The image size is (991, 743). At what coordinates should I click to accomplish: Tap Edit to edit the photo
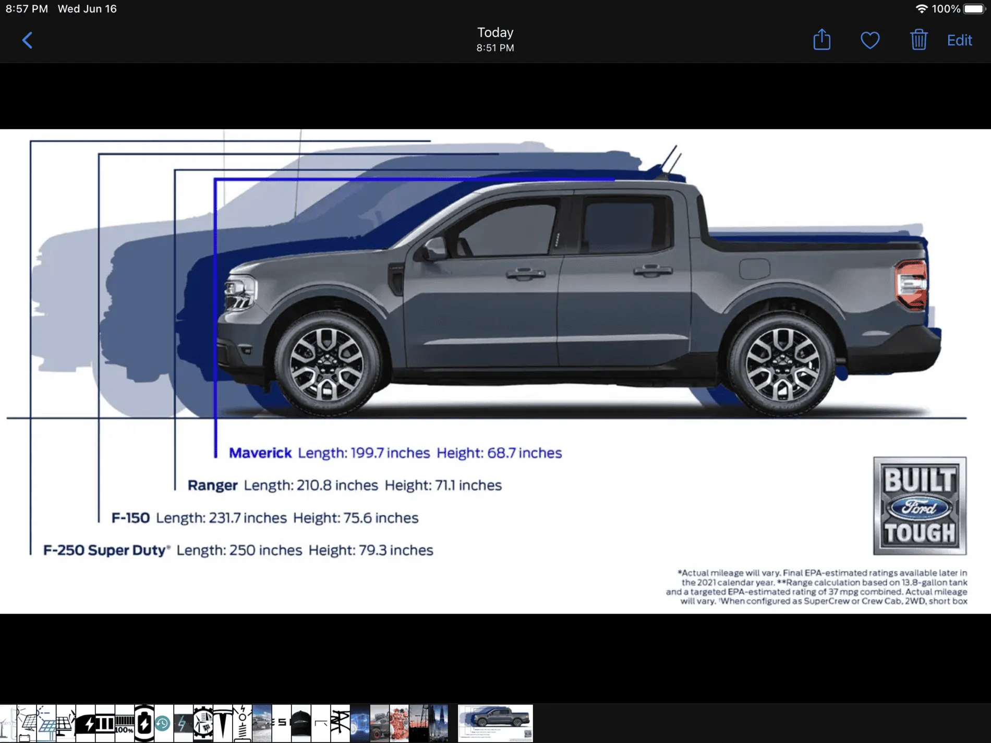coord(959,40)
